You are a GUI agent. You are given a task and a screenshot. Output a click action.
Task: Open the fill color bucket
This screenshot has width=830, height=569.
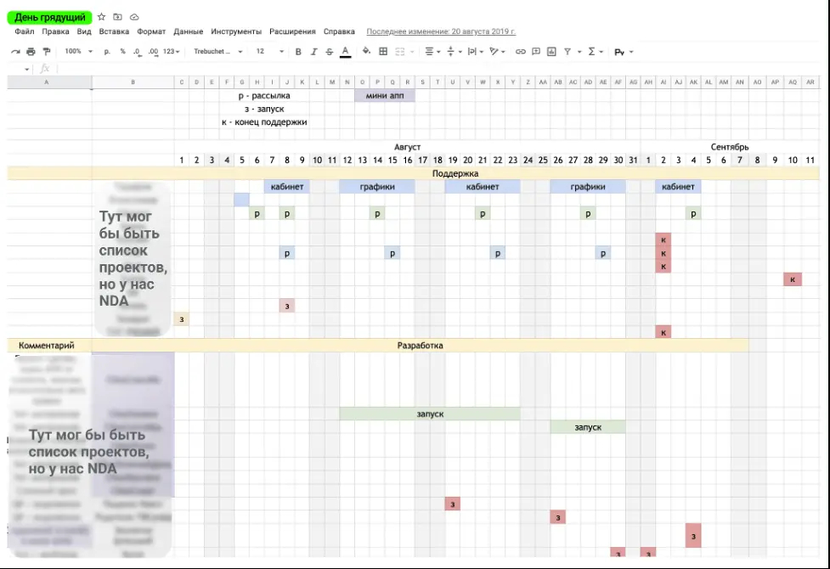366,51
